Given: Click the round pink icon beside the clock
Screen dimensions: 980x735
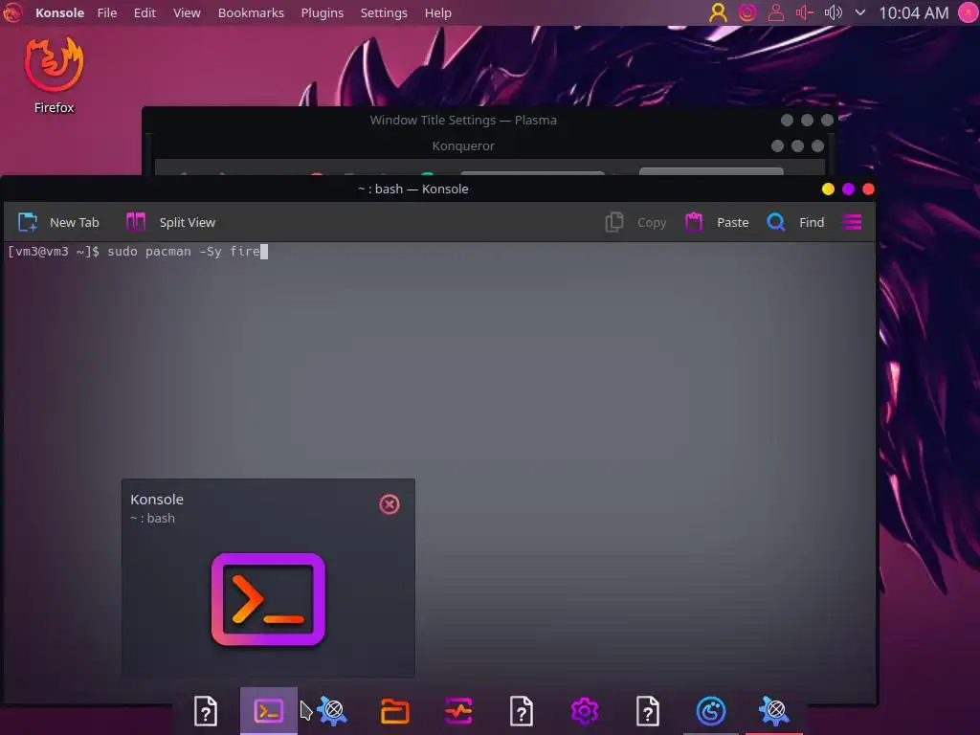Looking at the screenshot, I should 969,12.
